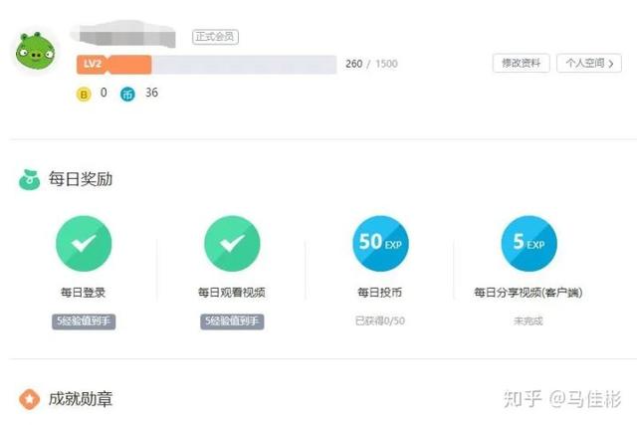Click the daily login green checkmark
637x425 pixels.
click(84, 244)
